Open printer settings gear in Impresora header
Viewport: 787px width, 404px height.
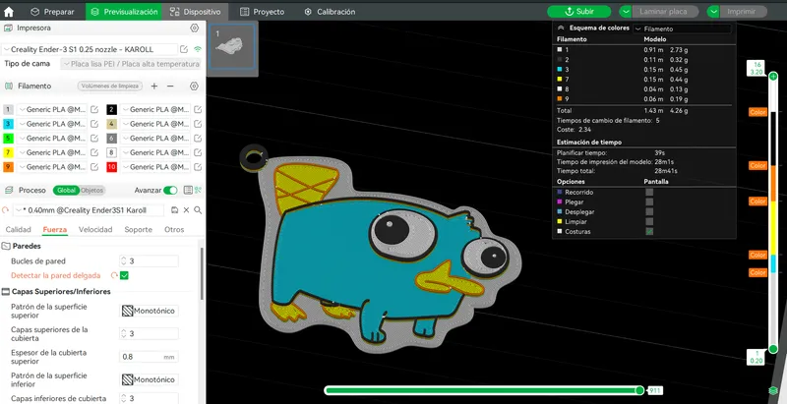(x=194, y=29)
